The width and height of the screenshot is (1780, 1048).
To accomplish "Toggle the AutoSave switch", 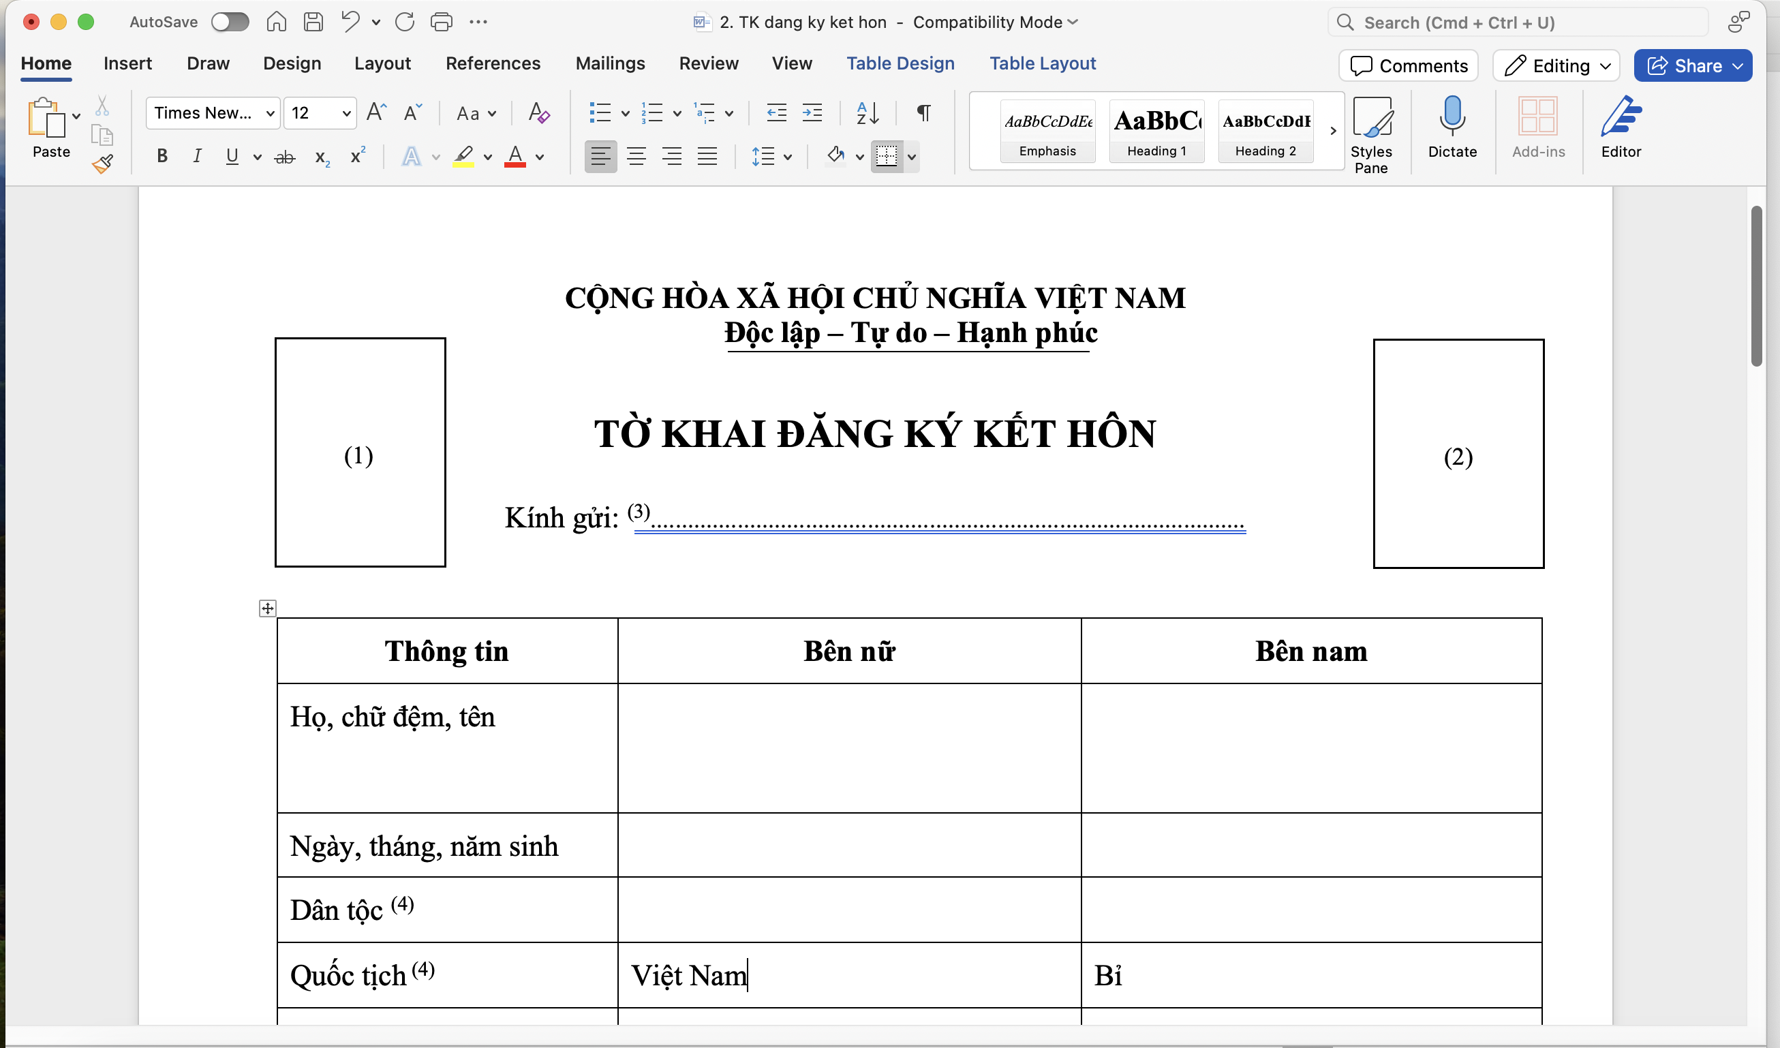I will [x=230, y=22].
